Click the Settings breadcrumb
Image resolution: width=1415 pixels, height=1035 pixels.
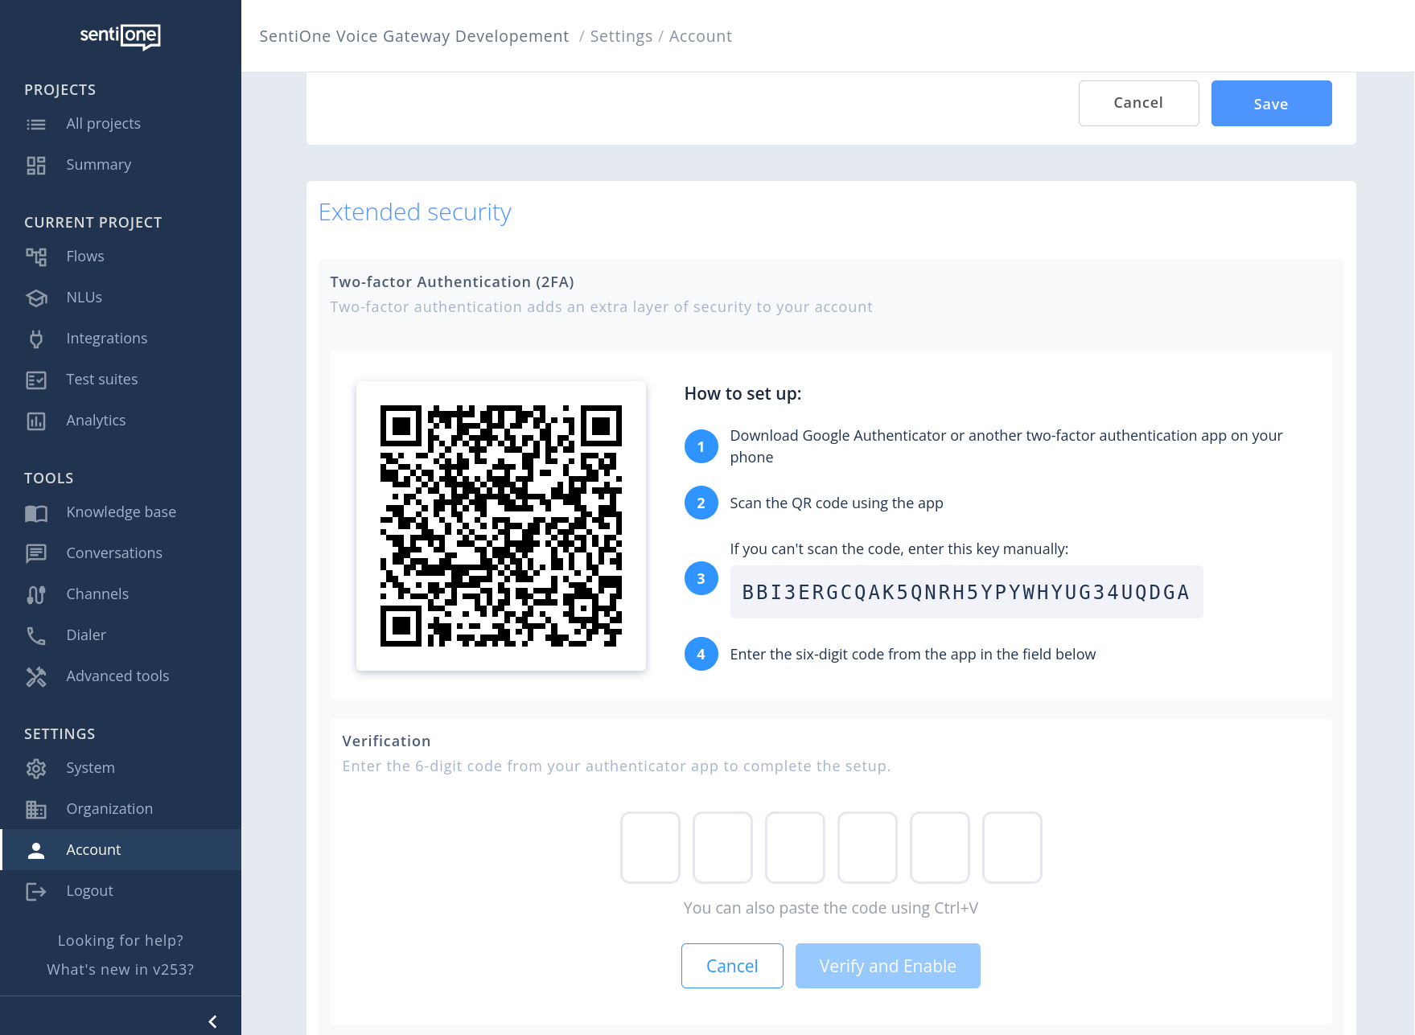click(x=621, y=36)
